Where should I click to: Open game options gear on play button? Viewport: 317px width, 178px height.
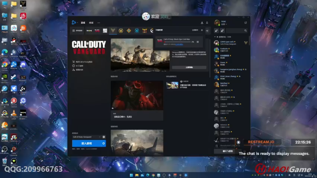pyautogui.click(x=103, y=144)
